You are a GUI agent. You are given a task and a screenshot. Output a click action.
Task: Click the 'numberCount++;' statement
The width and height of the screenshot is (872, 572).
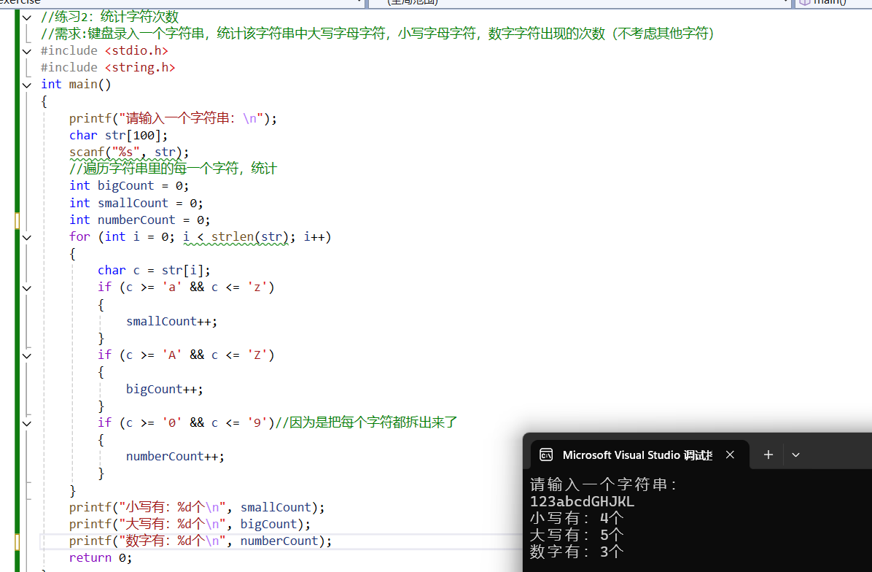[175, 456]
